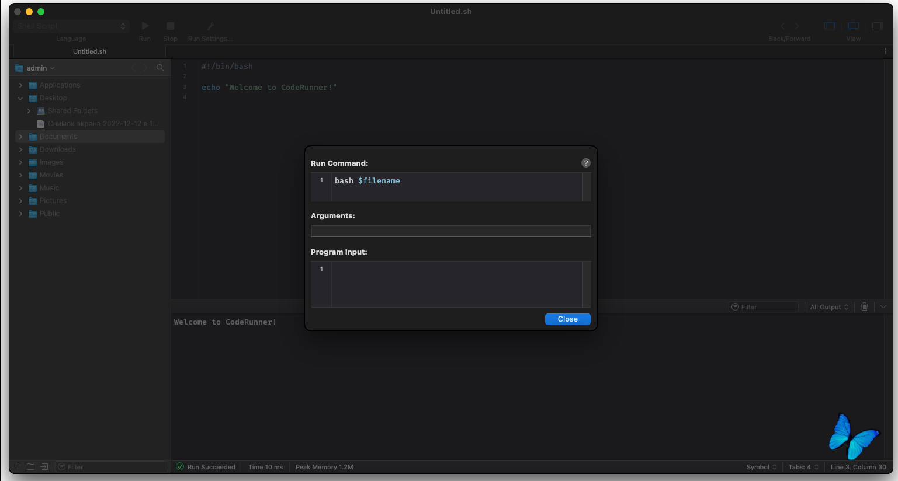Click the yellow minimize window button

click(x=29, y=12)
